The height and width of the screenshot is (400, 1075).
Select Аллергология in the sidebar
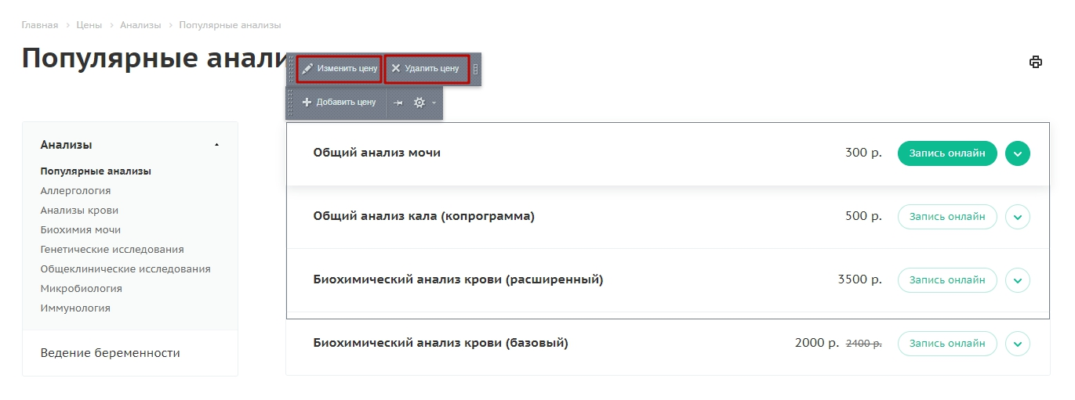coord(75,191)
